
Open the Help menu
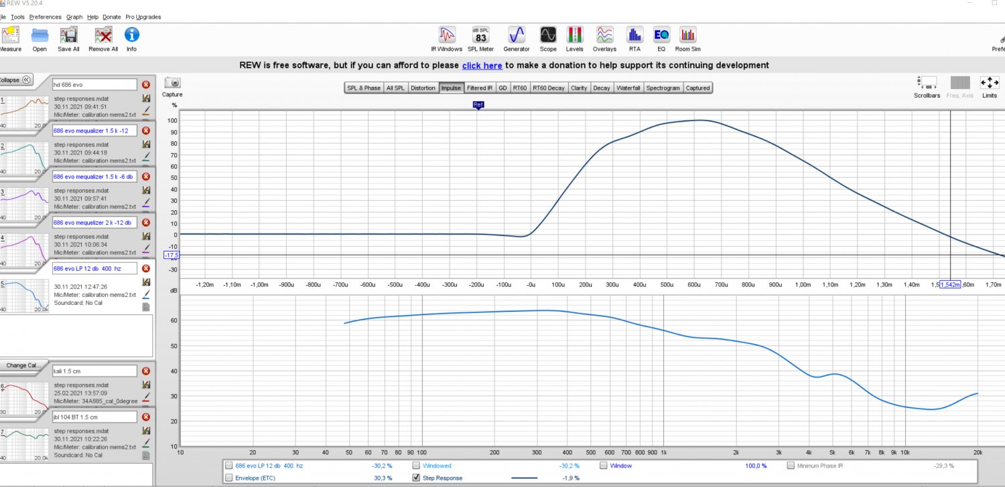coord(92,17)
